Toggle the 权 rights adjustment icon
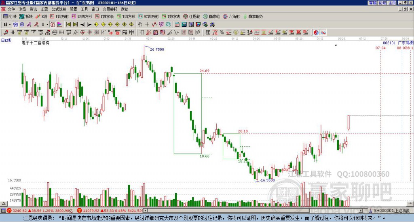This screenshot has height=222, width=414. point(53,24)
